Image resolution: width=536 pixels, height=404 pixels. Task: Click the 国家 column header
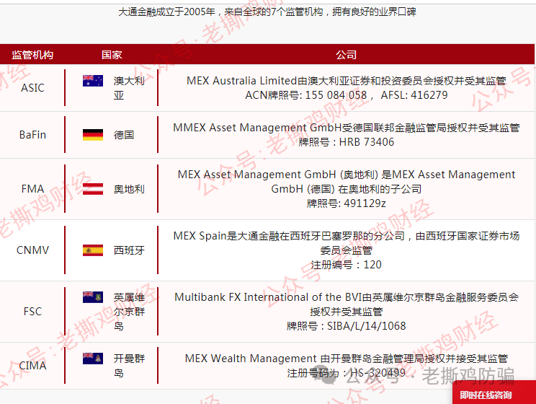coord(112,54)
